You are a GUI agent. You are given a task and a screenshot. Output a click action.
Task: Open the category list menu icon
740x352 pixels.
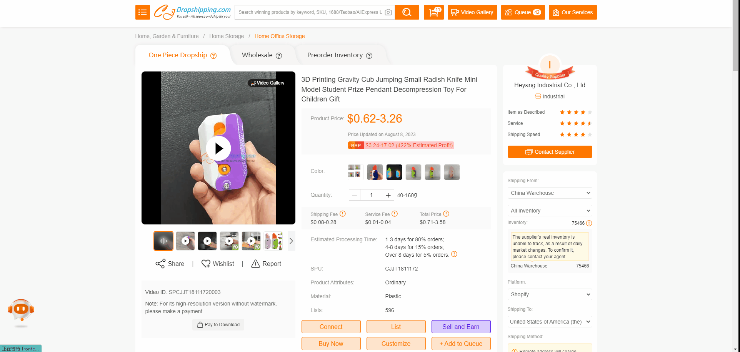point(142,12)
